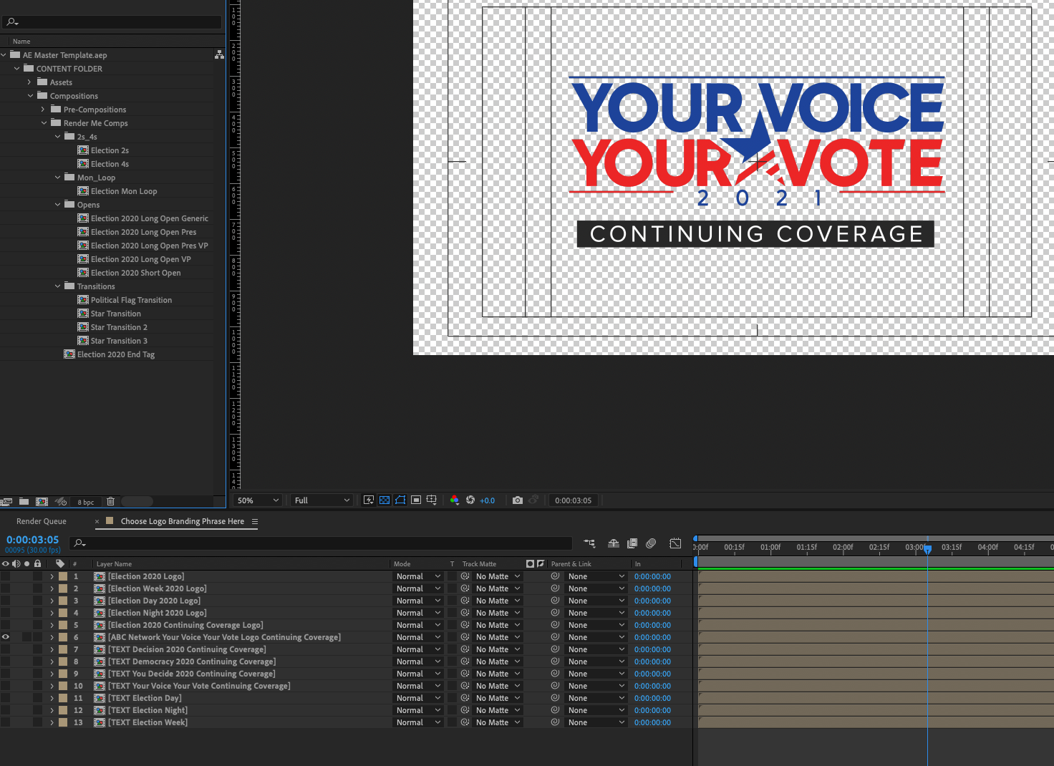Click the video eye column header icon
This screenshot has width=1054, height=766.
pos(6,563)
